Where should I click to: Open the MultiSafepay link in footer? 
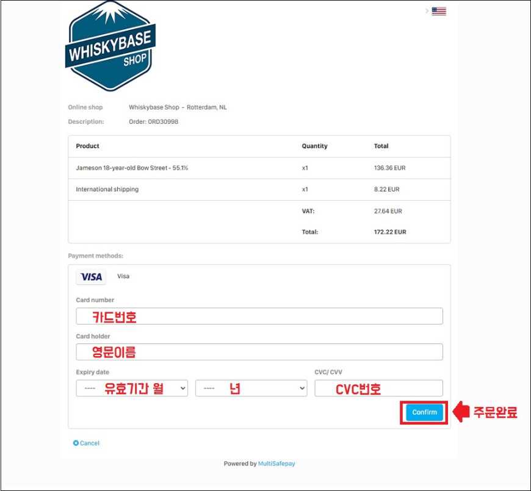pyautogui.click(x=276, y=464)
